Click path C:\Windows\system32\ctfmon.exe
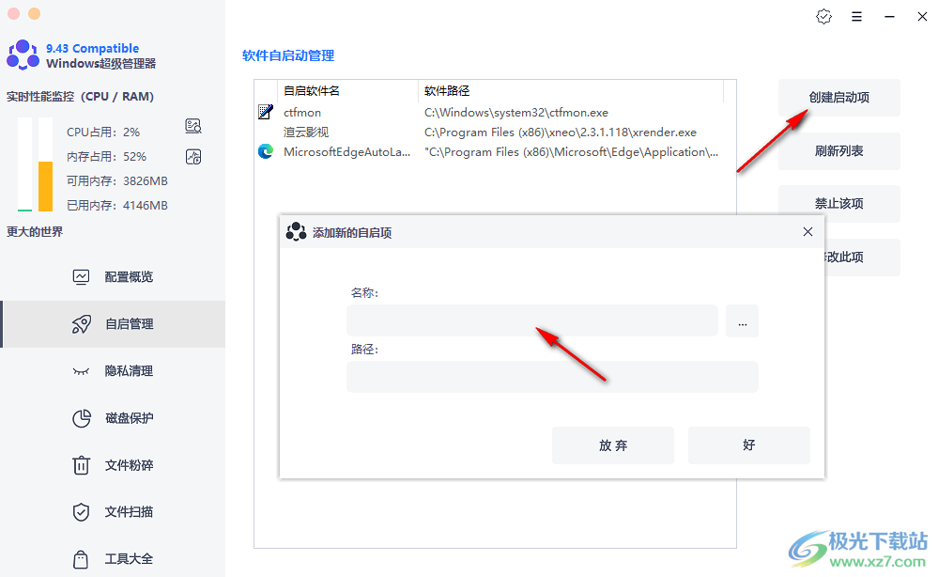The width and height of the screenshot is (938, 577). click(x=516, y=113)
